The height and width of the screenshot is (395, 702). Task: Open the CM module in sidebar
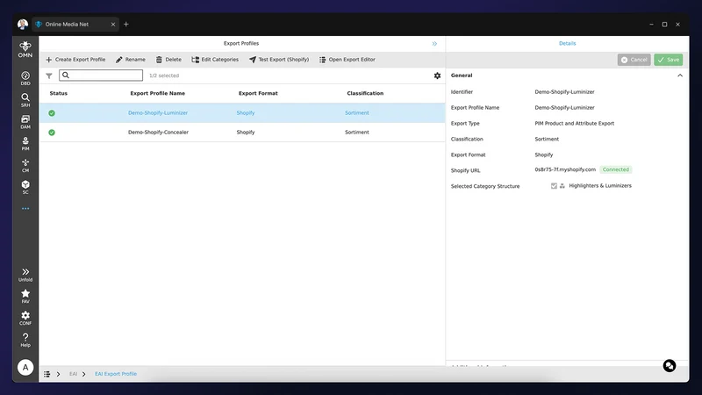point(25,165)
